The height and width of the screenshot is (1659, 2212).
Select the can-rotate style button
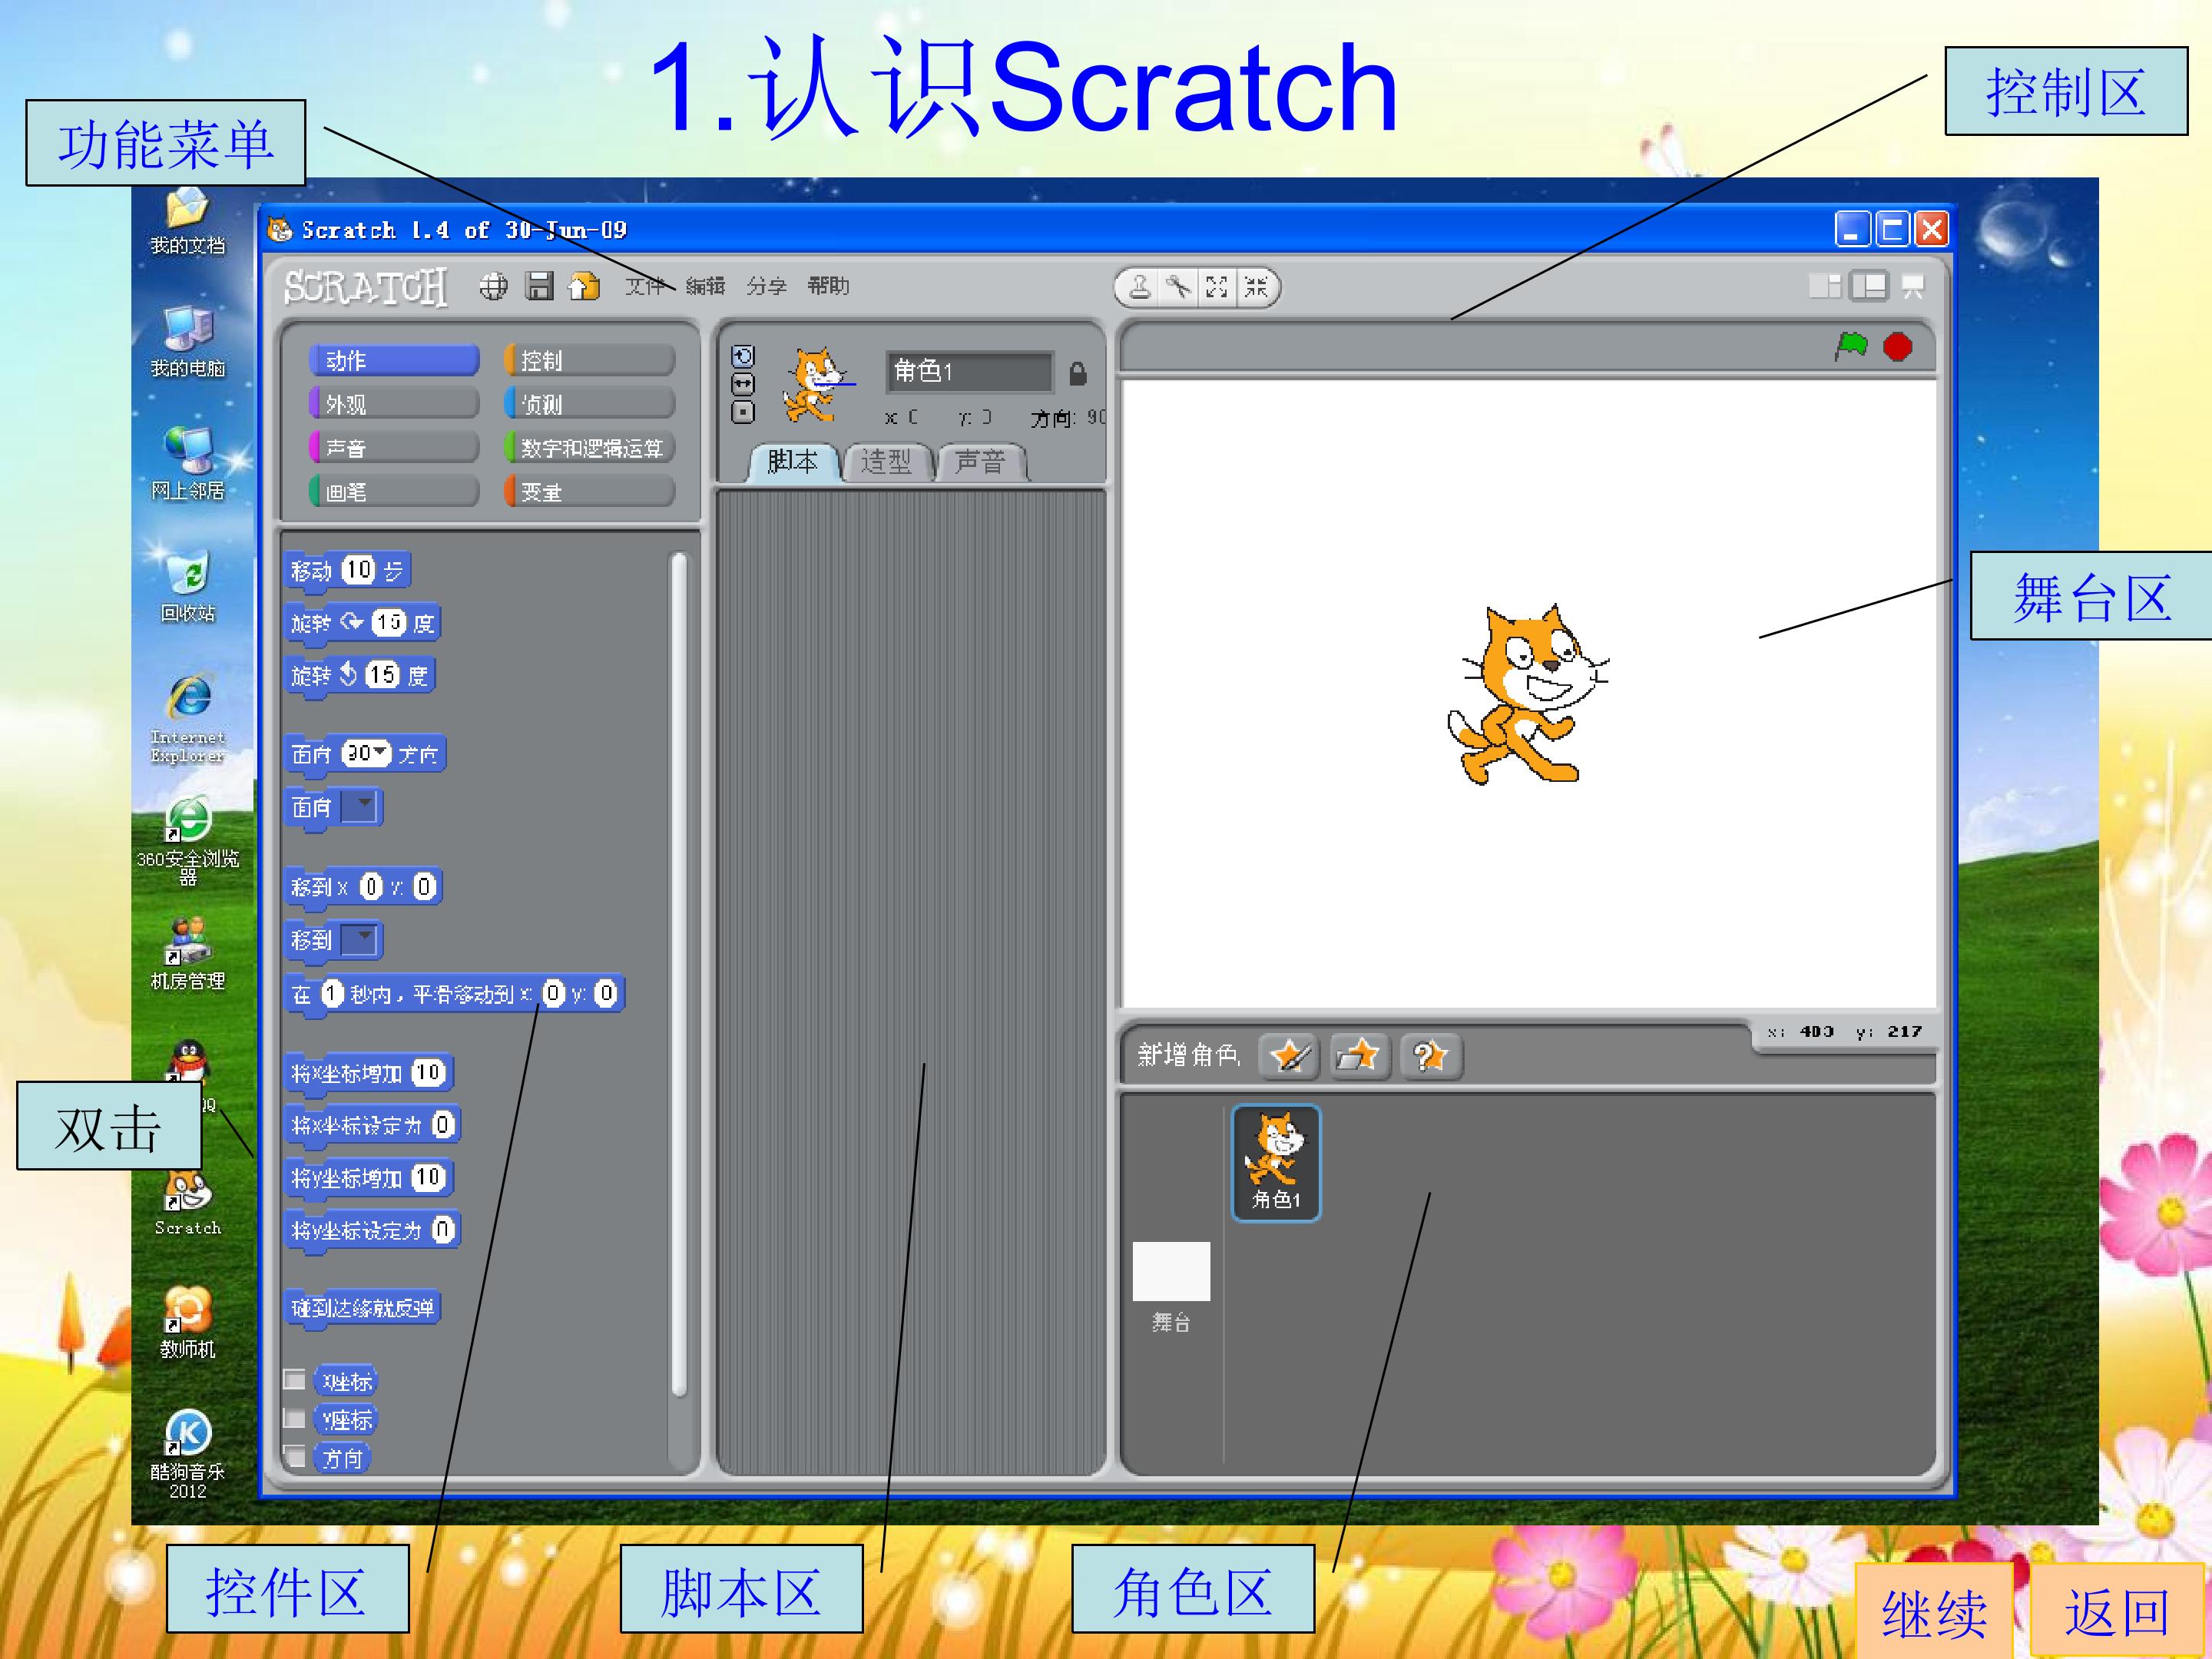click(x=743, y=356)
